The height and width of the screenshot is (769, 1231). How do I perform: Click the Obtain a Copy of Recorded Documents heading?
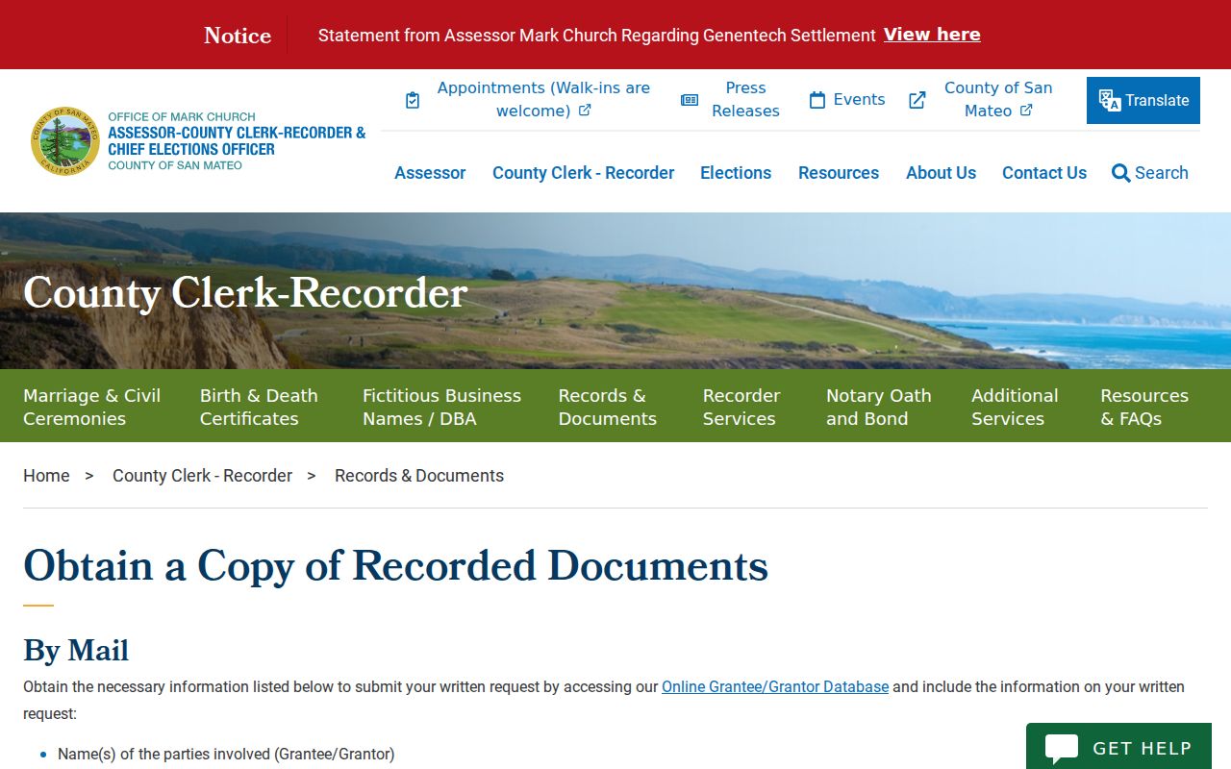pos(395,565)
